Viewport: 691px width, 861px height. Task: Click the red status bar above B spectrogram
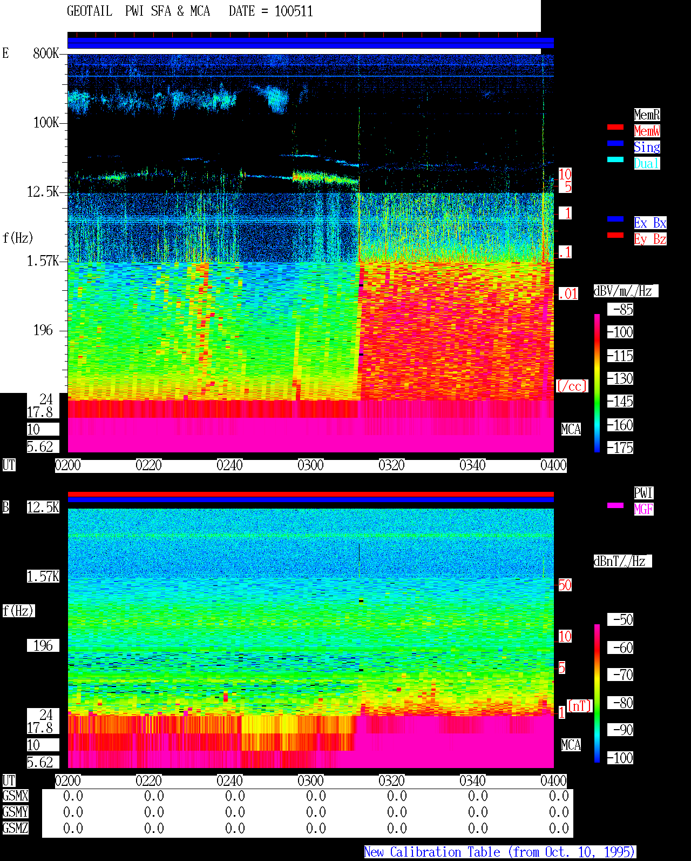coord(310,494)
